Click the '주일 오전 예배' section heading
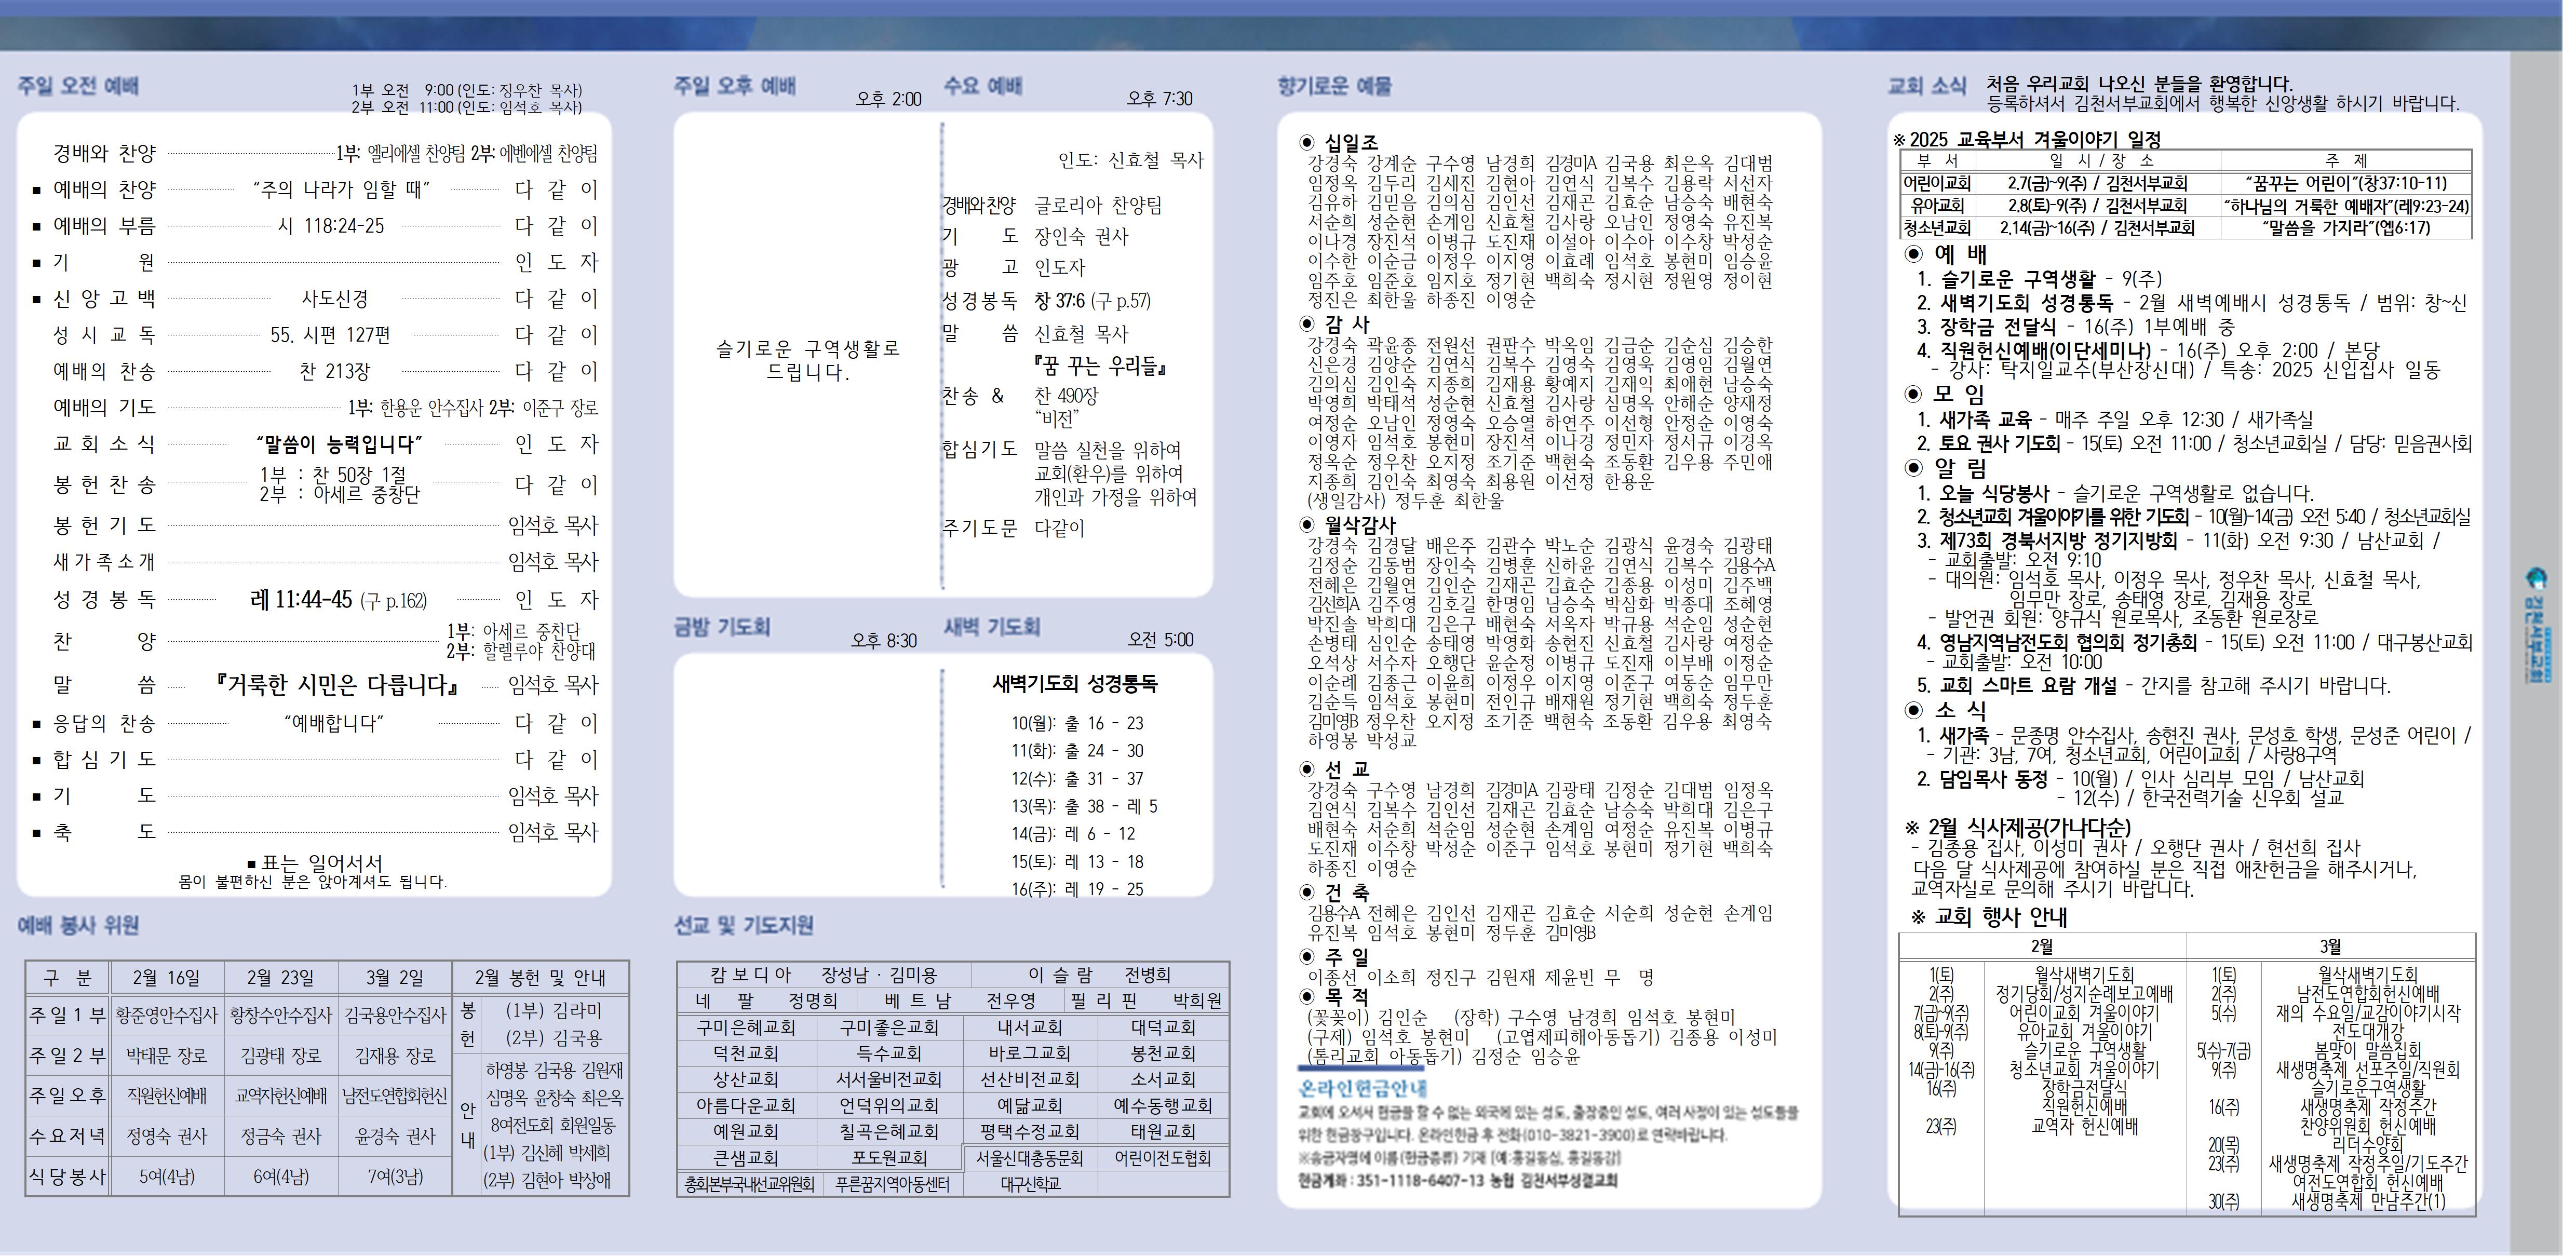2576x1257 pixels. 78,86
